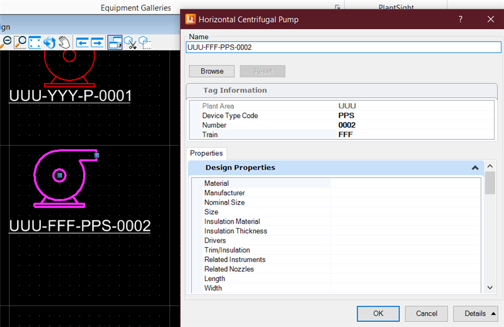Edit the Device Type Code value PPS
The width and height of the screenshot is (504, 327).
pos(346,115)
